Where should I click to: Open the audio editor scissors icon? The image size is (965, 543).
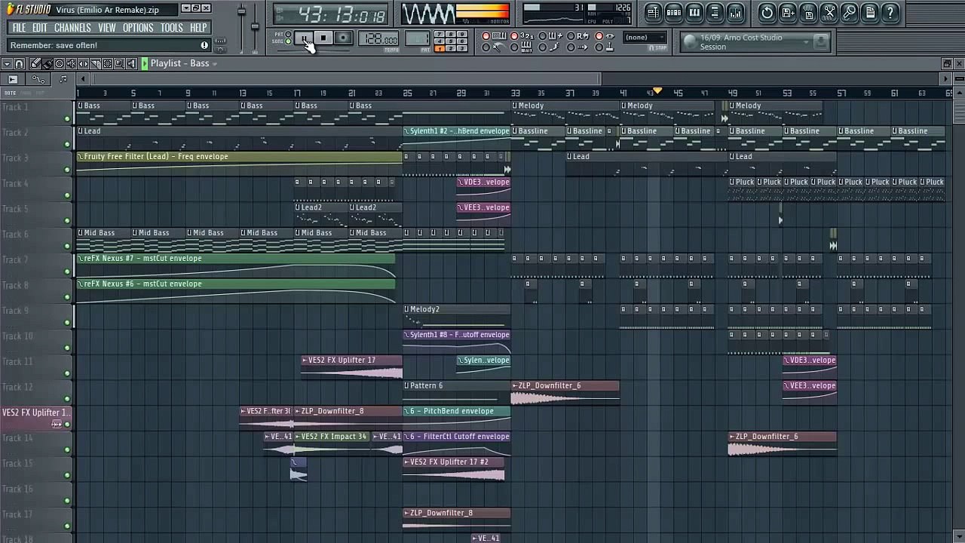(829, 13)
